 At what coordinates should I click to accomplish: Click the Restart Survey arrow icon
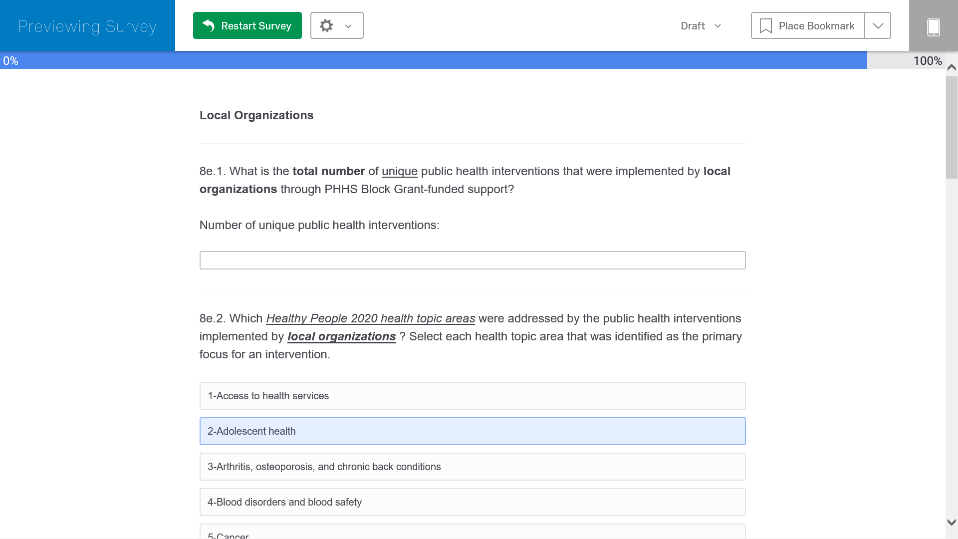pos(209,25)
